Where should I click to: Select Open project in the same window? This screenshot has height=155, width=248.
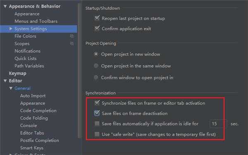96,66
